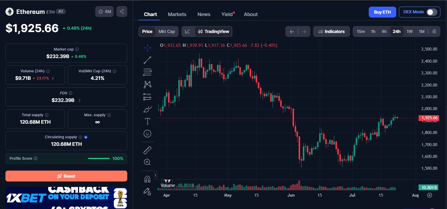Image resolution: width=447 pixels, height=209 pixels.
Task: Expand FDV details chevron
Action: [x=79, y=100]
